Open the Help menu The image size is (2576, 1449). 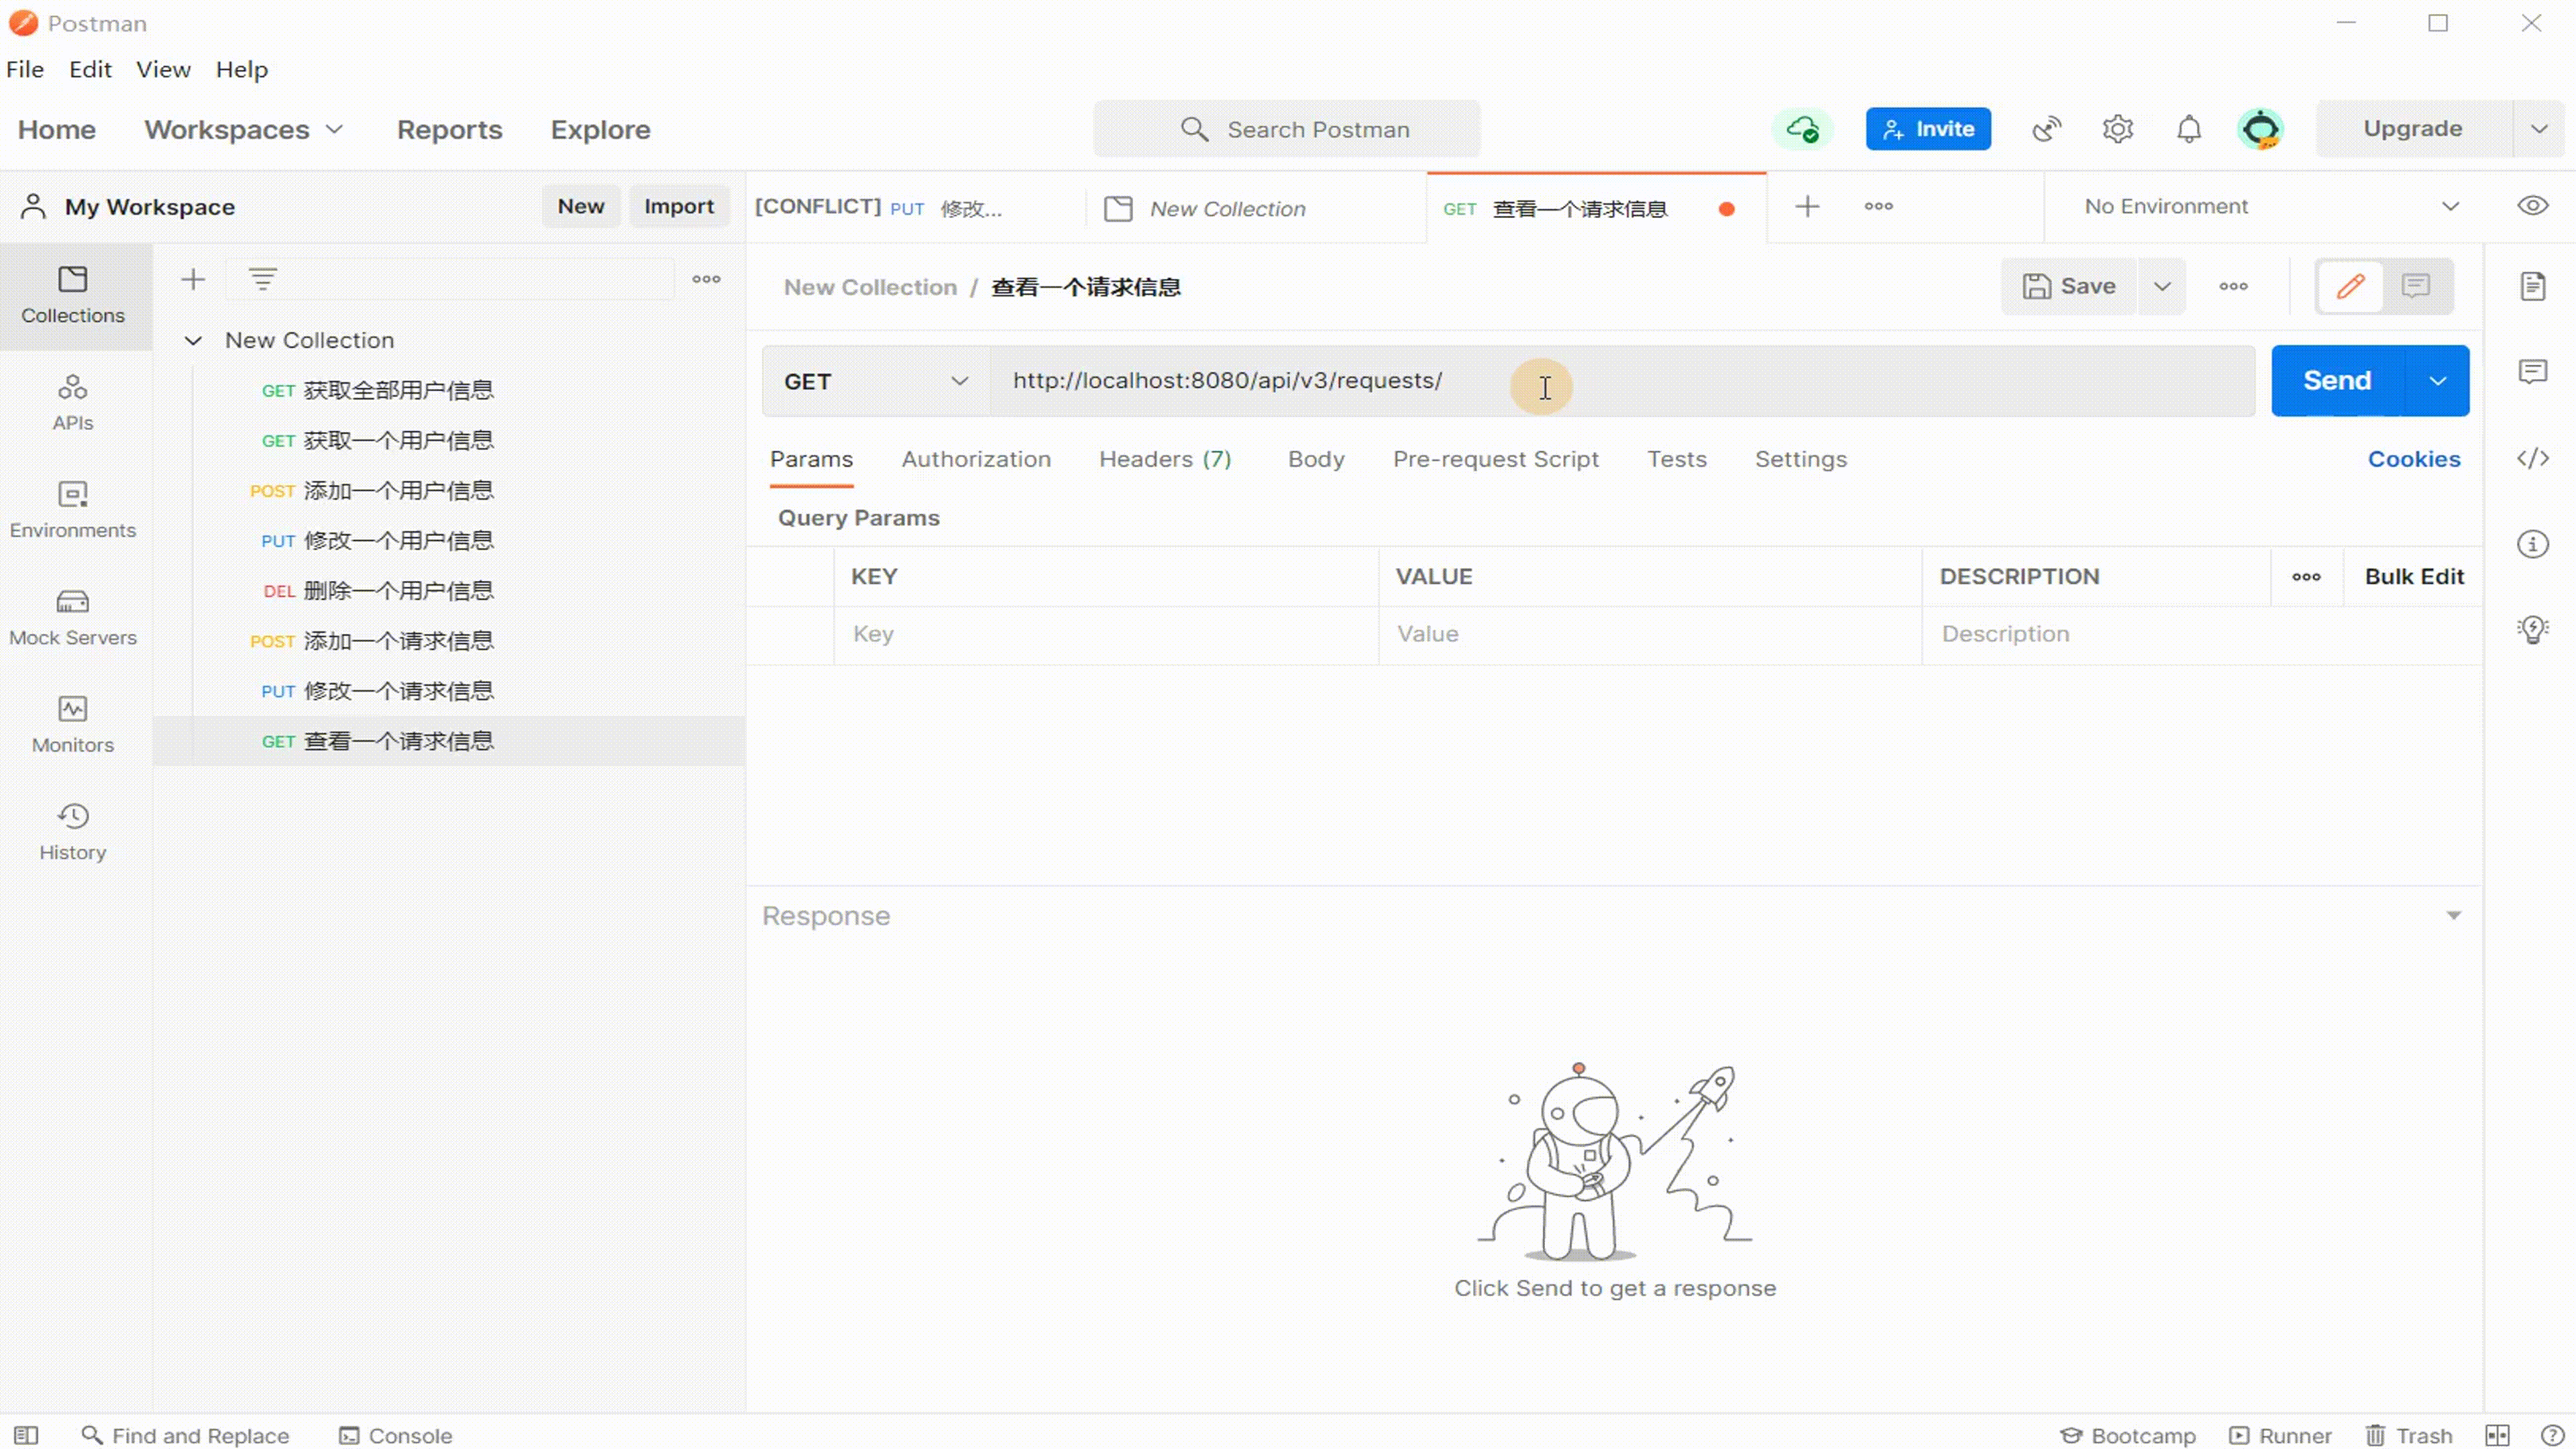point(242,69)
